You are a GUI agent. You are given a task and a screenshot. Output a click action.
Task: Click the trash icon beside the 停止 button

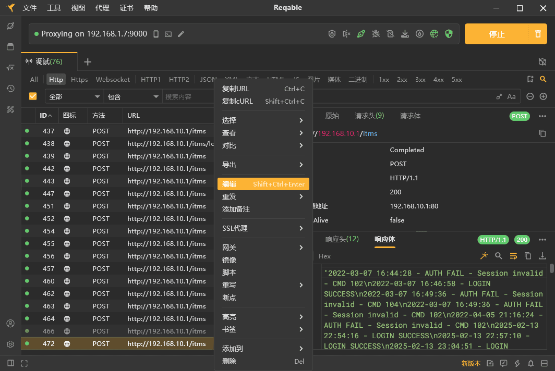coord(538,34)
